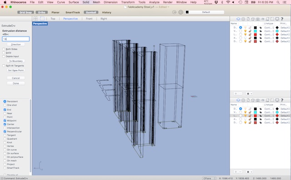Open the Solid menu

[86, 2]
